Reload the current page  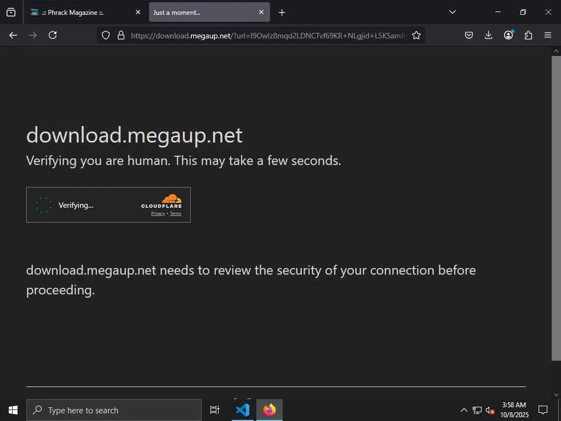[x=53, y=35]
